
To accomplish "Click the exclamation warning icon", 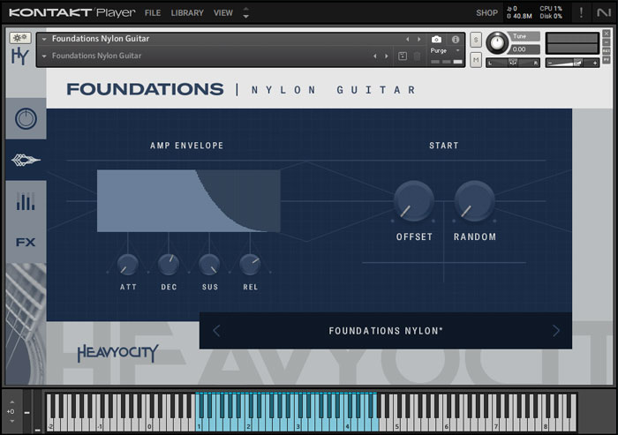I will [581, 12].
